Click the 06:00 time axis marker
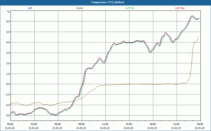Viewport: 211px width, 131px height. [x=58, y=124]
